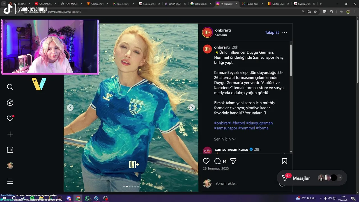Switch to the Göztepe tab
This screenshot has width=359, height=202.
tap(97, 4)
